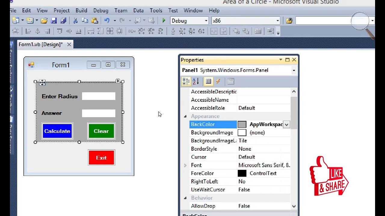385x216 pixels.
Task: Click the BackColor gray color swatch
Action: (242, 124)
